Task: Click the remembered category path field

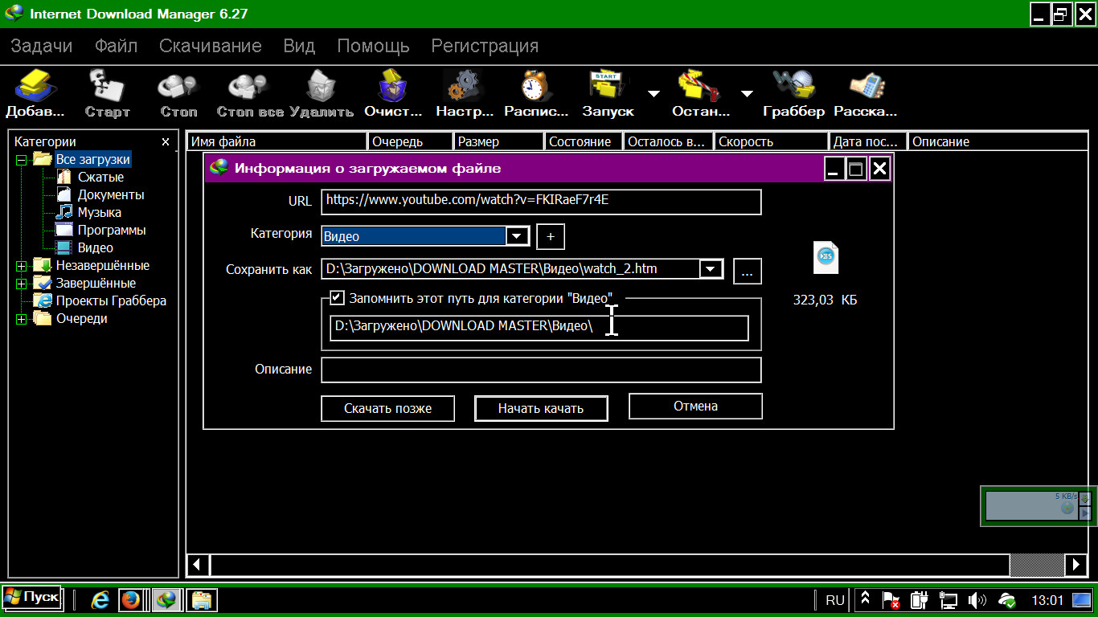Action: click(539, 328)
